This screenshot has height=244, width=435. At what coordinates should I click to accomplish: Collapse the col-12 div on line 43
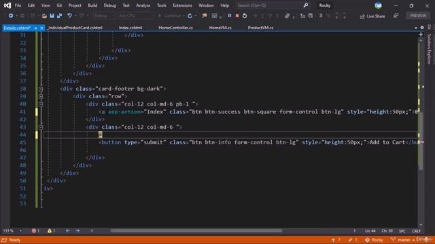pos(41,127)
